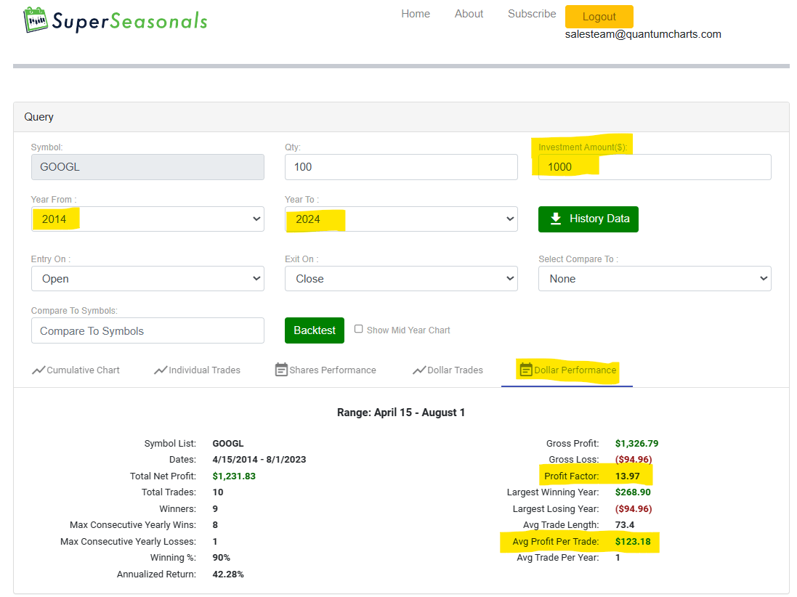Viewport: 797px width, 597px height.
Task: Click the Cumulative Chart line icon
Action: pyautogui.click(x=38, y=370)
